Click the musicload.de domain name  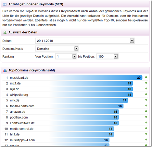click(x=19, y=78)
